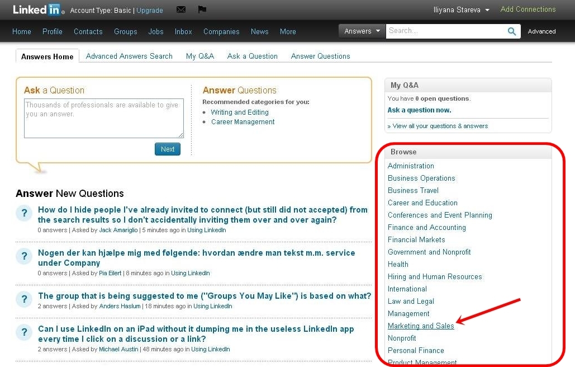This screenshot has height=367, width=575.
Task: Browse the Finance and Accounting category
Action: point(427,227)
